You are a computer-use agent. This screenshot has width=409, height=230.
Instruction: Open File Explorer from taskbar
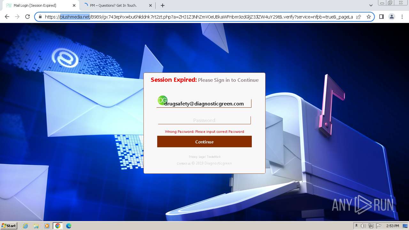(x=36, y=226)
